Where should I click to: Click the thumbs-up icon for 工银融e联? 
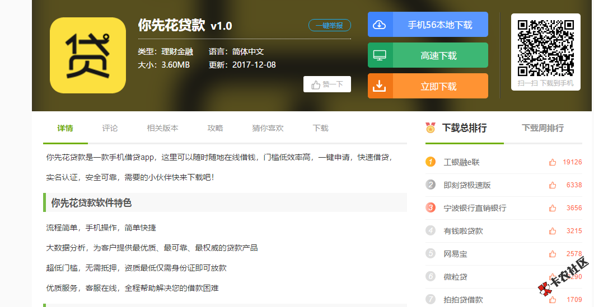(x=553, y=162)
